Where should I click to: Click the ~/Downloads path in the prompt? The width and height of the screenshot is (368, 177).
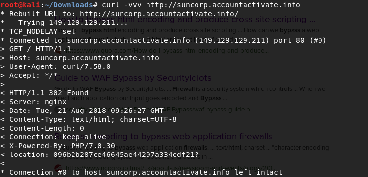(x=69, y=5)
